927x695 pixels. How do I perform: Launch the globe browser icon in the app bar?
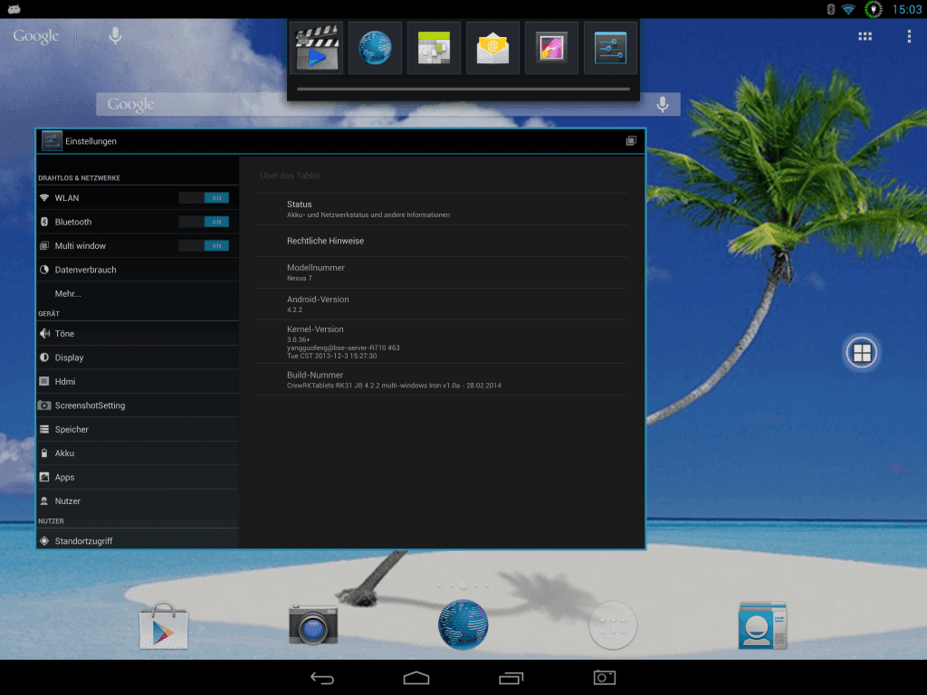(375, 48)
